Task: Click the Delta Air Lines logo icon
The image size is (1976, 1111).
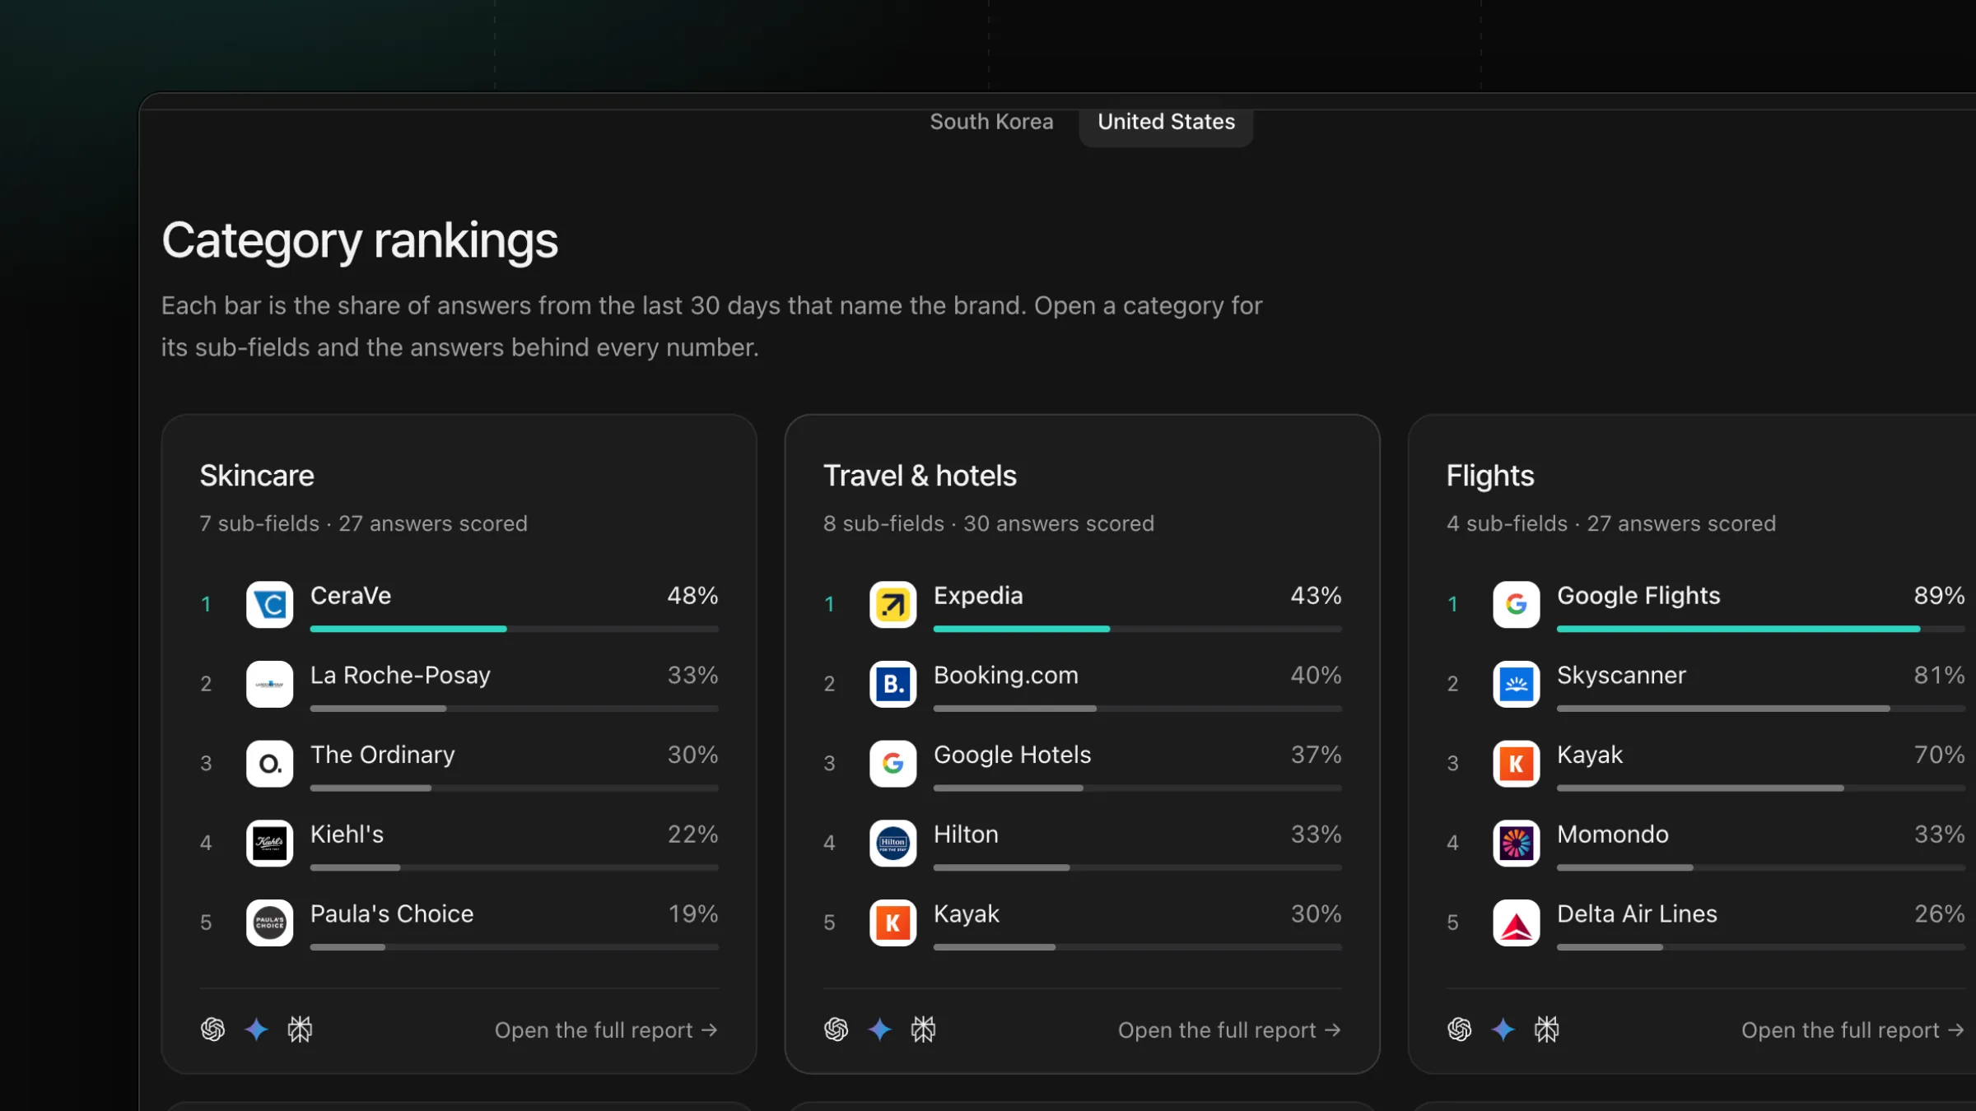Action: (1516, 923)
